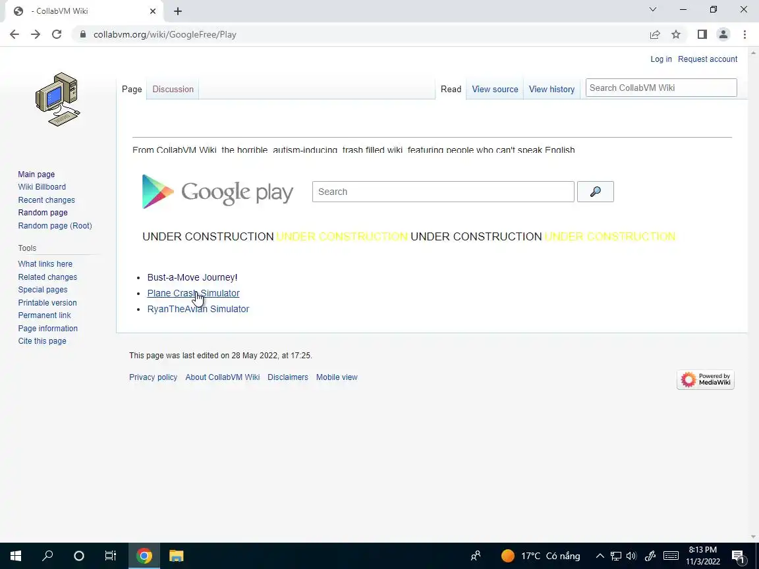Focus the Search CollabVM Wiki field
The height and width of the screenshot is (569, 759).
pyautogui.click(x=661, y=88)
